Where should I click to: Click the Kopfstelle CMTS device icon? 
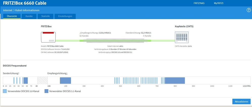click(182, 37)
